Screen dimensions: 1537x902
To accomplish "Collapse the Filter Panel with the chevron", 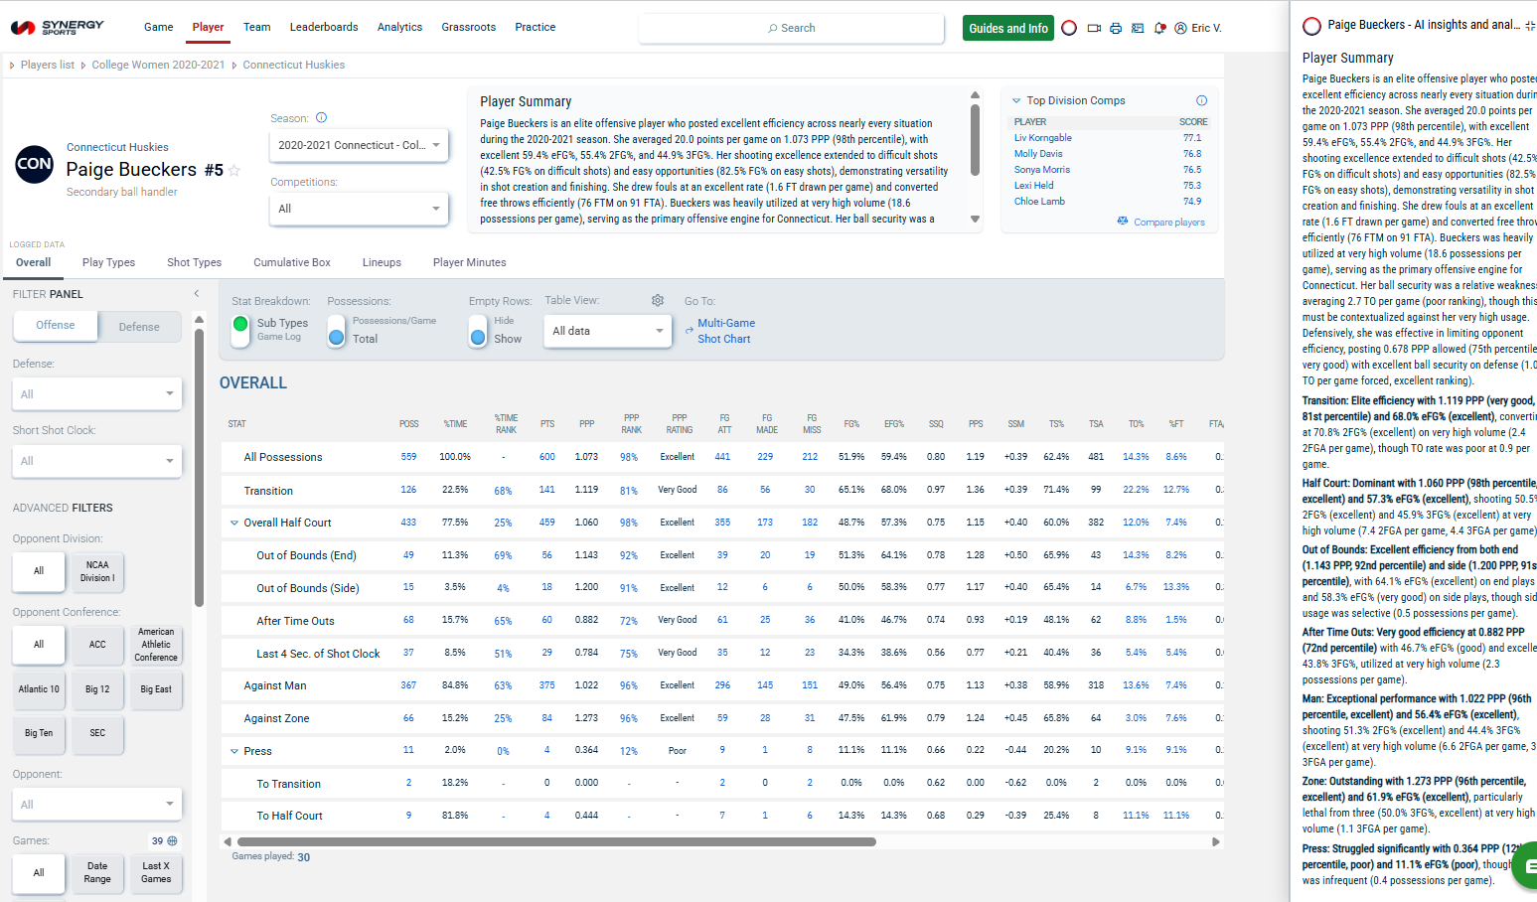I will (x=196, y=293).
